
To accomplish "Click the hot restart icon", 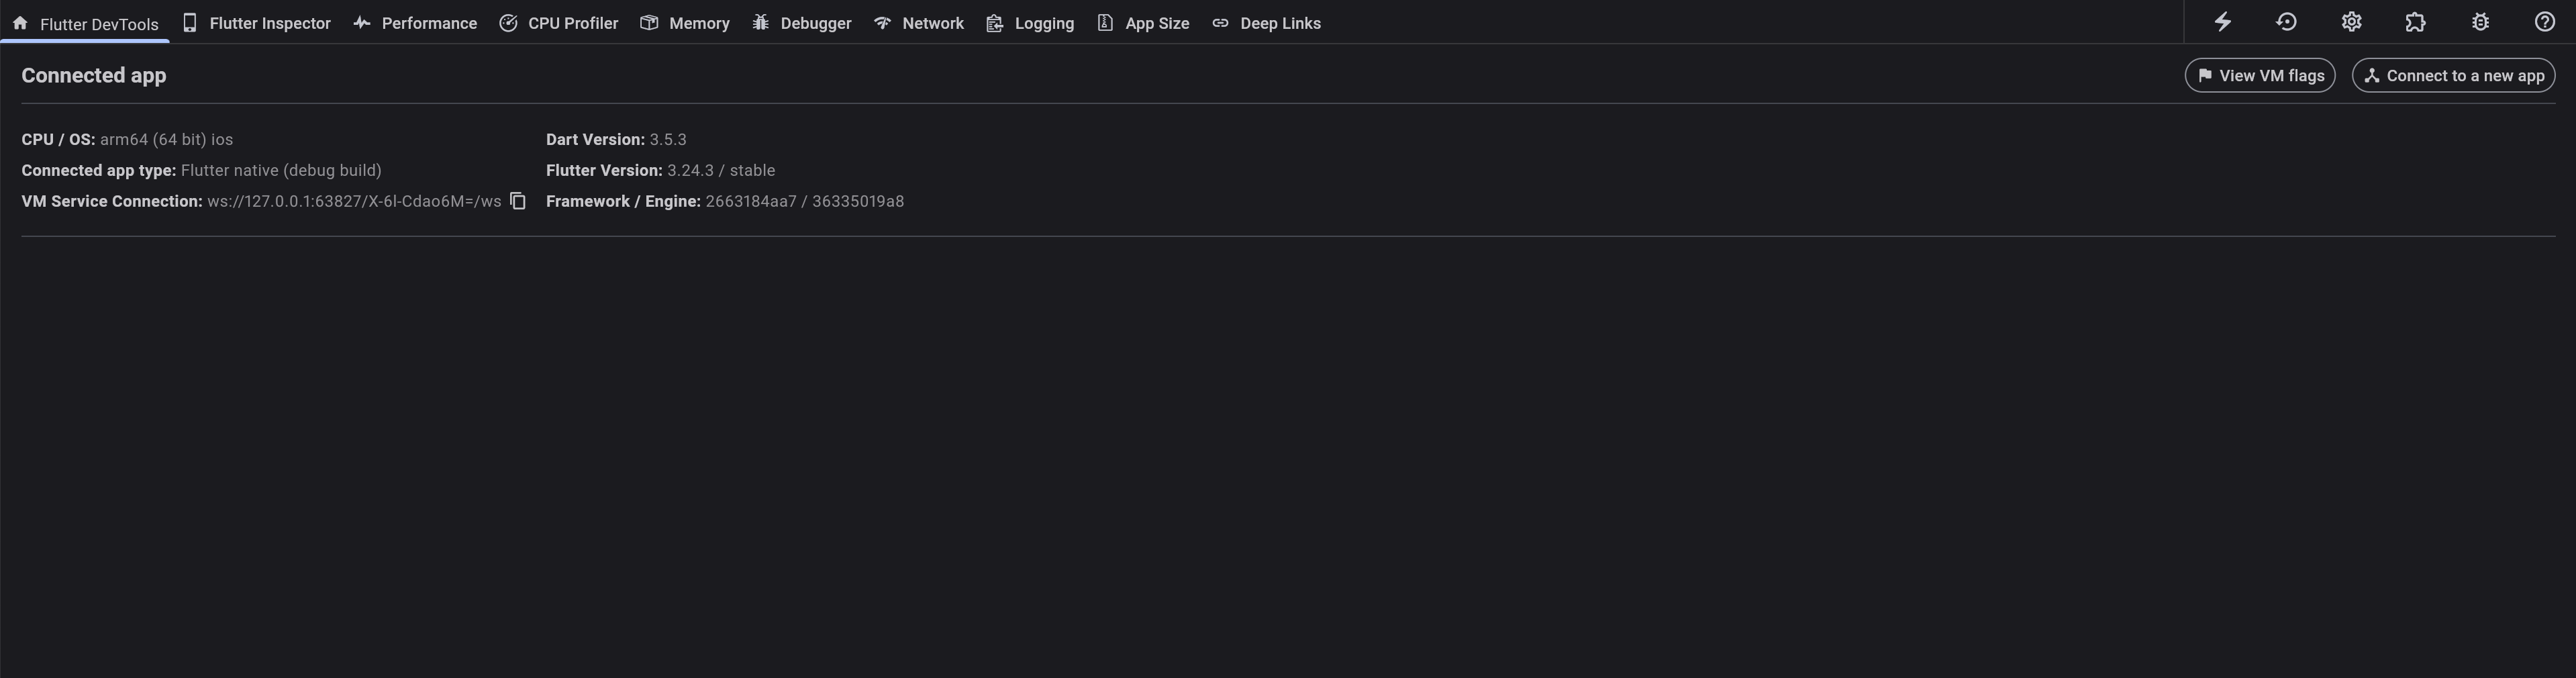I will 2287,22.
